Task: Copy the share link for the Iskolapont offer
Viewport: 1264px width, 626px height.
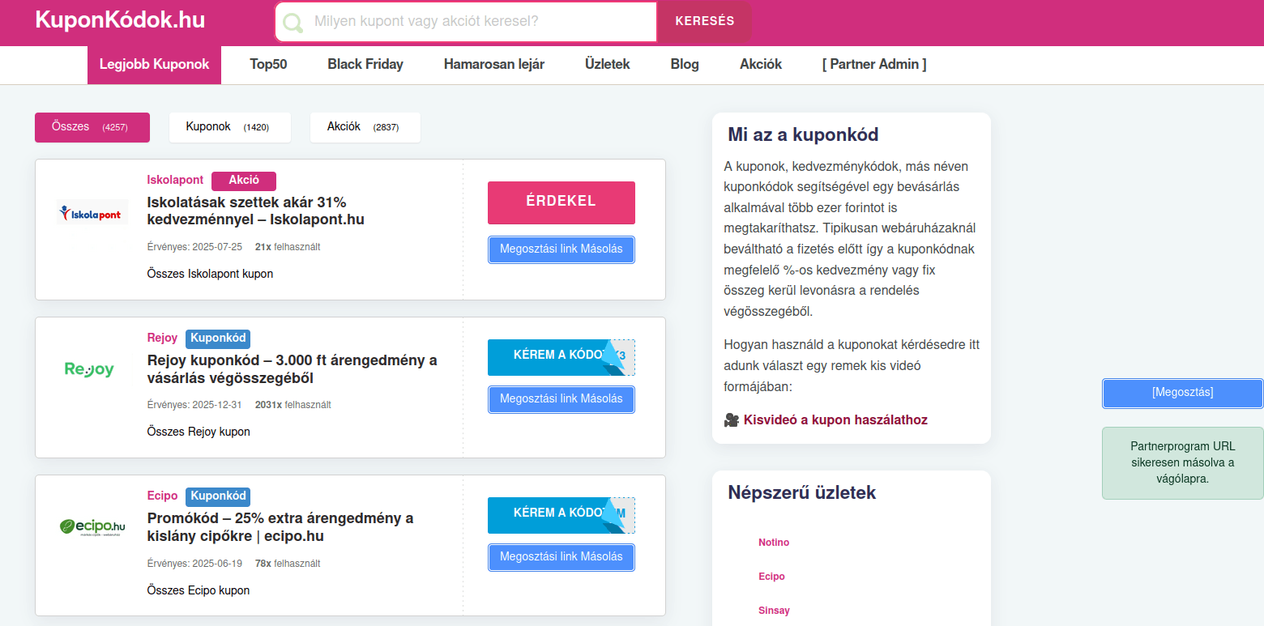Action: [x=562, y=249]
